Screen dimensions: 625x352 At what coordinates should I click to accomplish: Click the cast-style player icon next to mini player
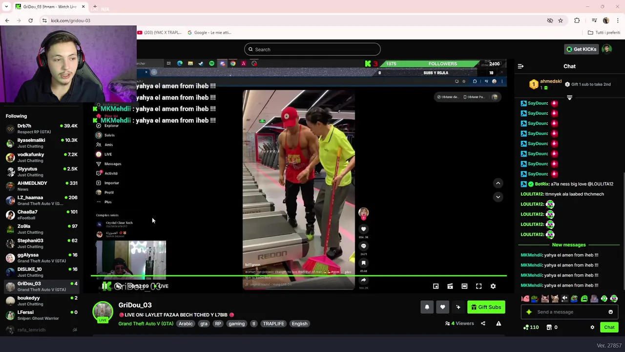click(450, 286)
